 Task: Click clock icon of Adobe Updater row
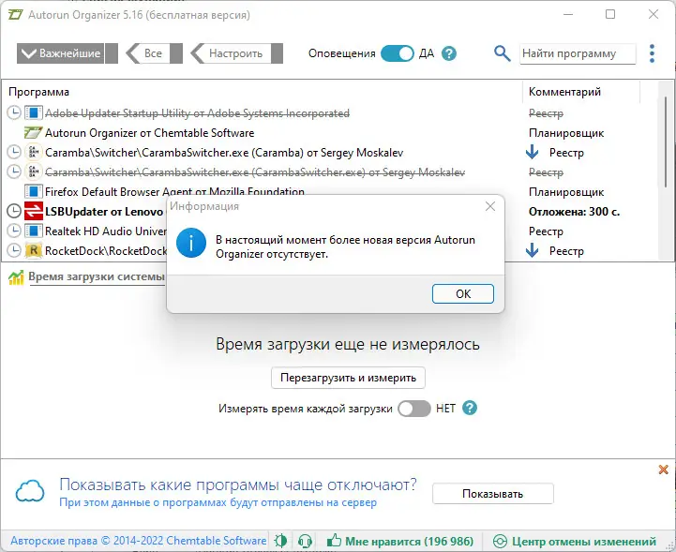click(x=14, y=112)
